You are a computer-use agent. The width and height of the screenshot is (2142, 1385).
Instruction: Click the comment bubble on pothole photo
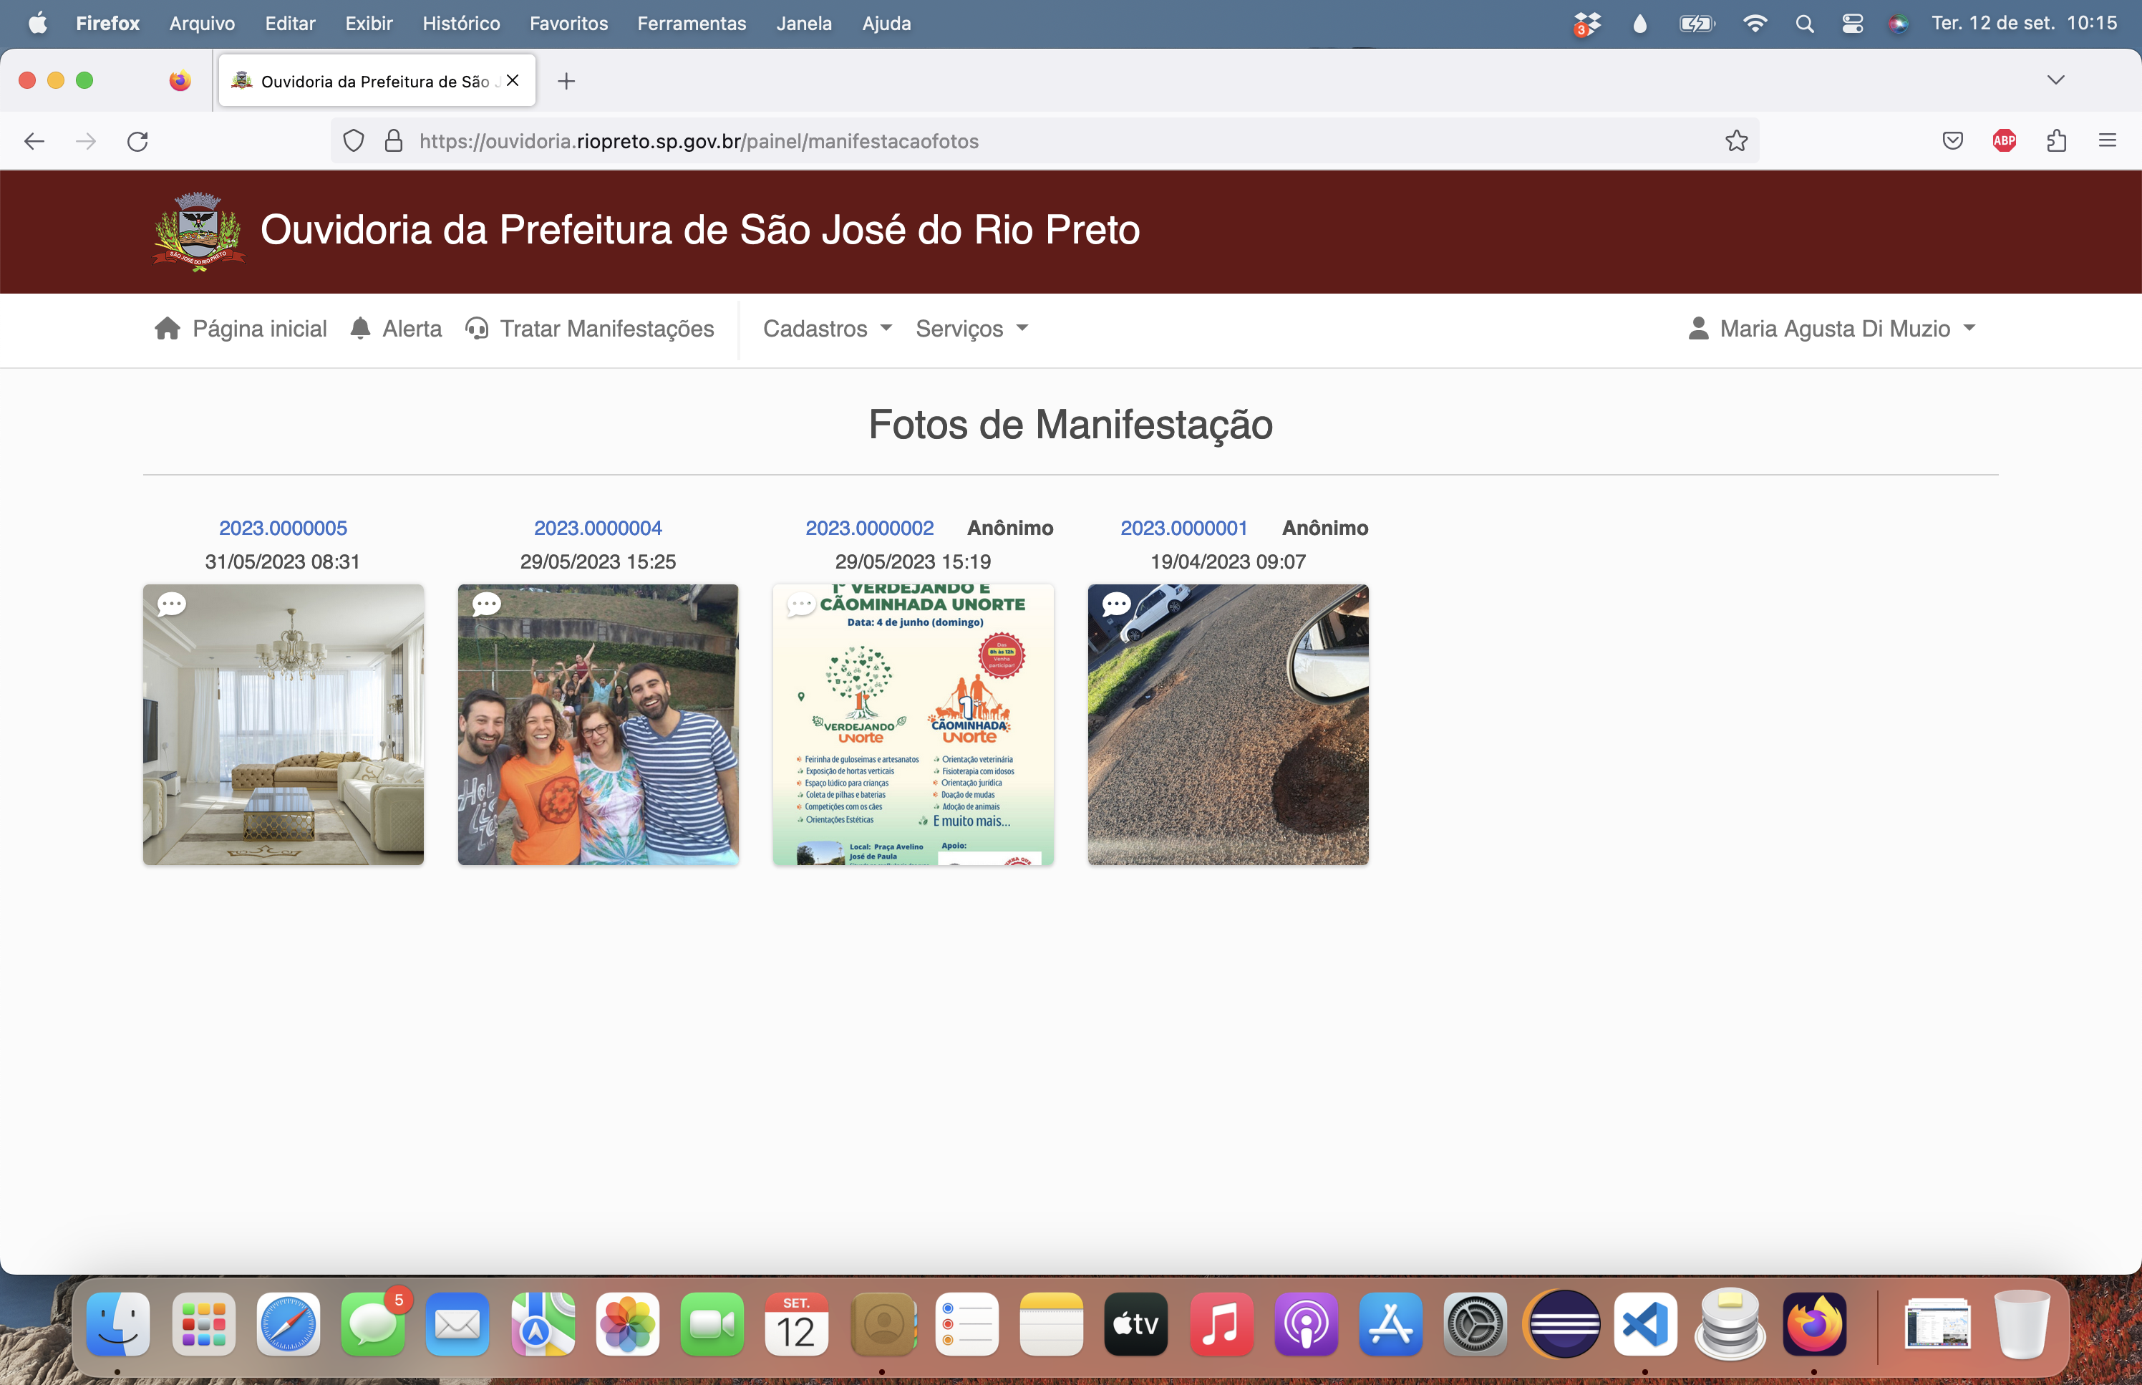(1116, 604)
